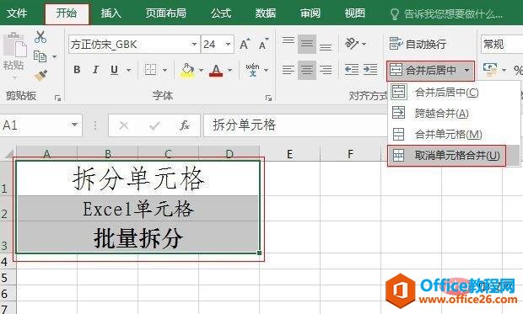The image size is (523, 314).
Task: Open the text orientation dropdown arrow
Action: click(364, 44)
